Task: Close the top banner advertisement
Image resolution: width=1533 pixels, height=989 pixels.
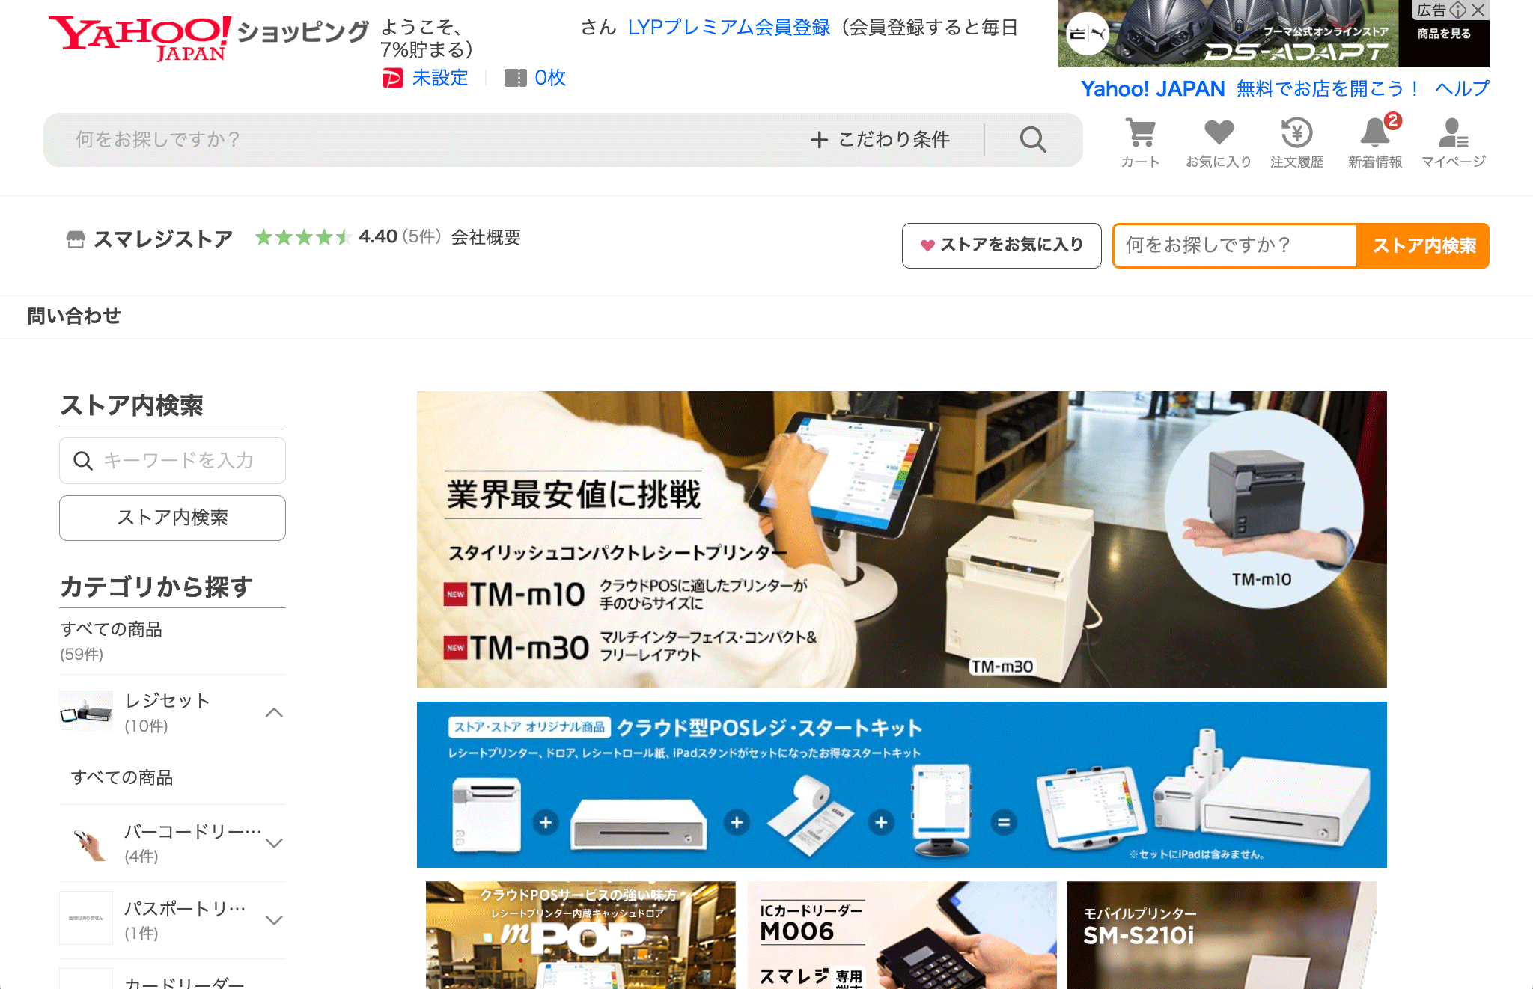Action: (1478, 10)
